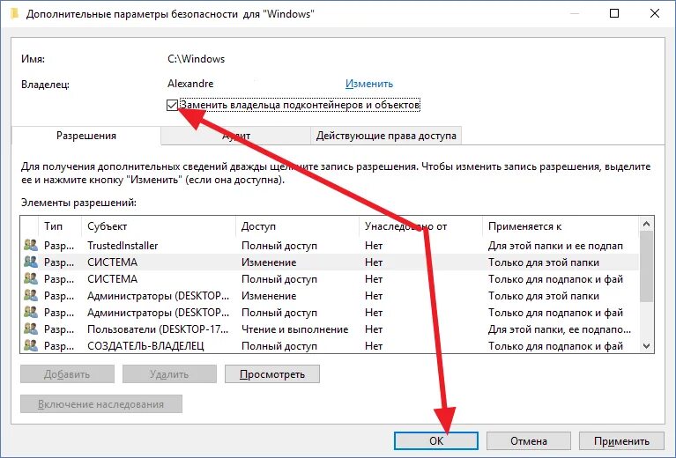The width and height of the screenshot is (676, 458).
Task: Click the Отмена button
Action: tap(529, 440)
